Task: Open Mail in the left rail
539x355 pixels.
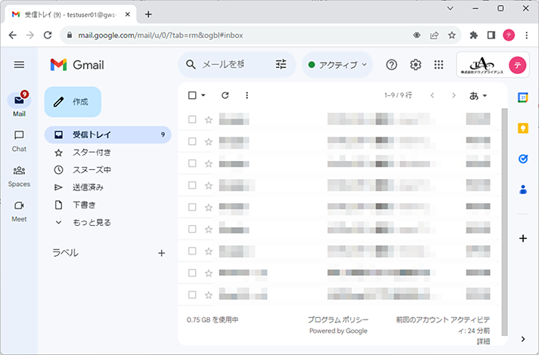Action: (x=19, y=104)
